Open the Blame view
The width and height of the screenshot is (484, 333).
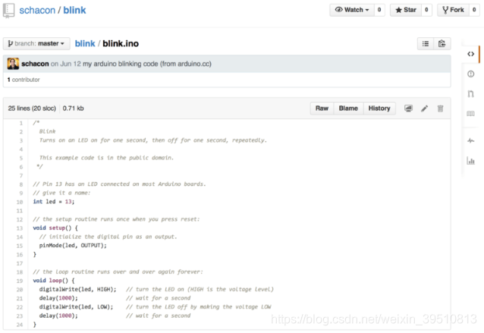point(348,108)
